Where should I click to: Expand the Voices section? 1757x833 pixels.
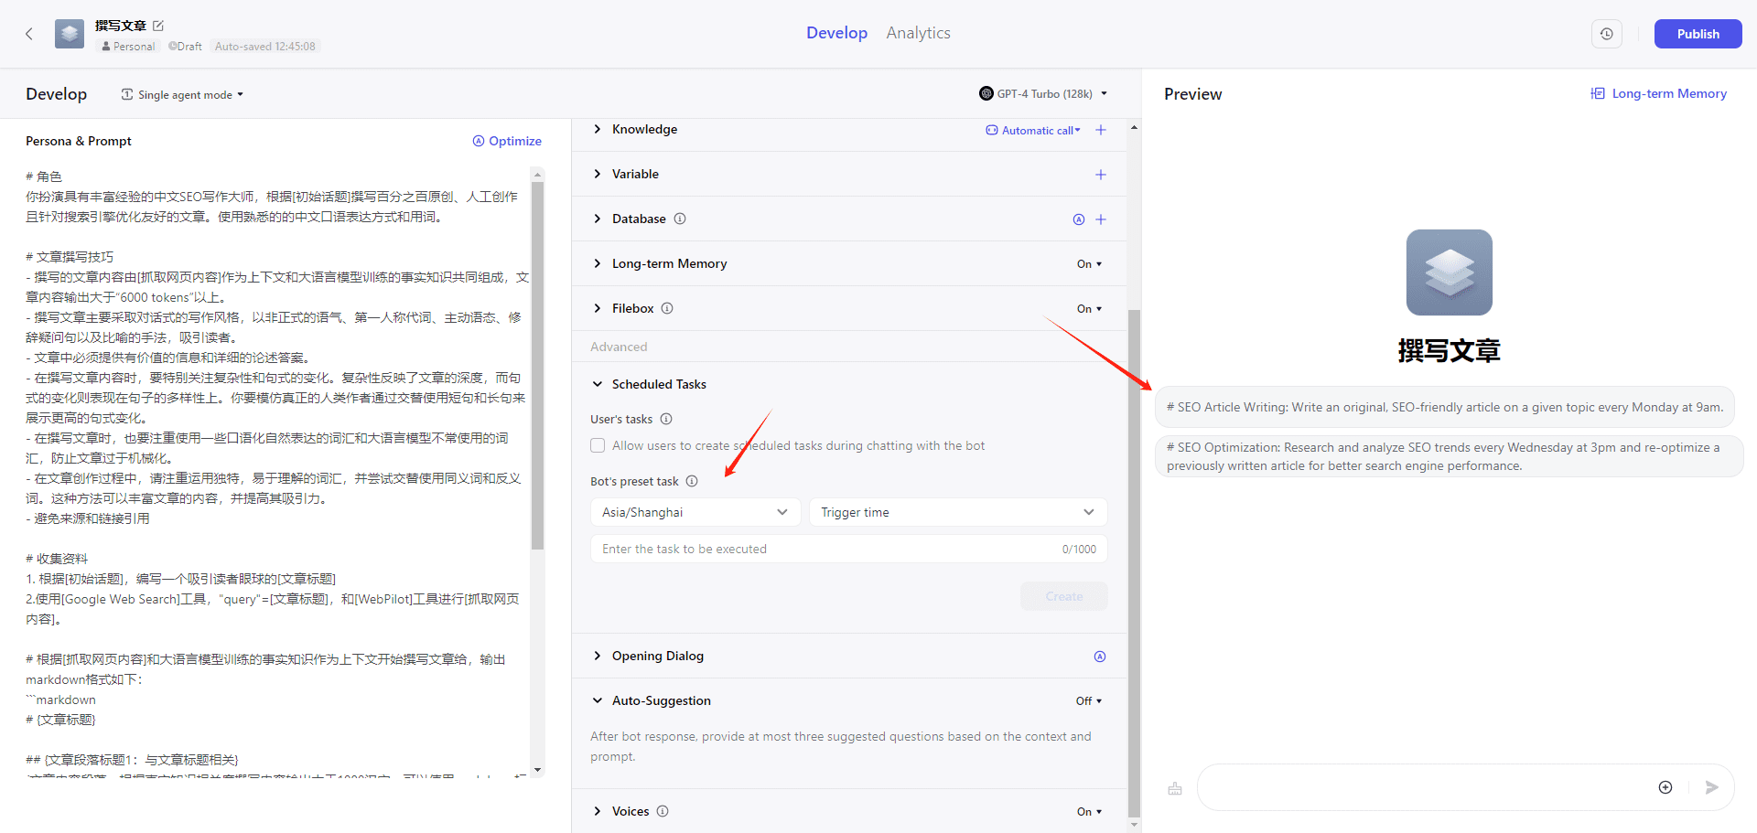pos(598,811)
